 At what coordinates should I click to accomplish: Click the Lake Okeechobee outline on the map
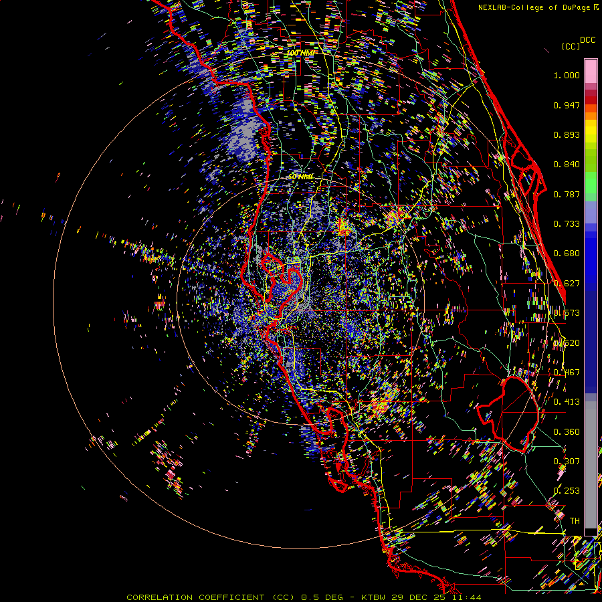(509, 415)
